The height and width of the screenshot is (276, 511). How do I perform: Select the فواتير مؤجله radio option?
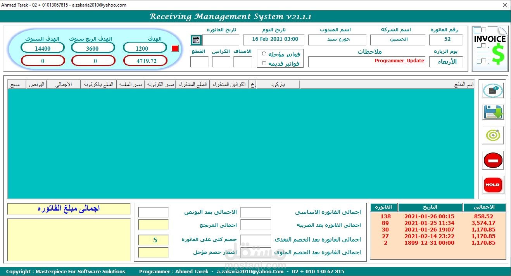[x=264, y=54]
